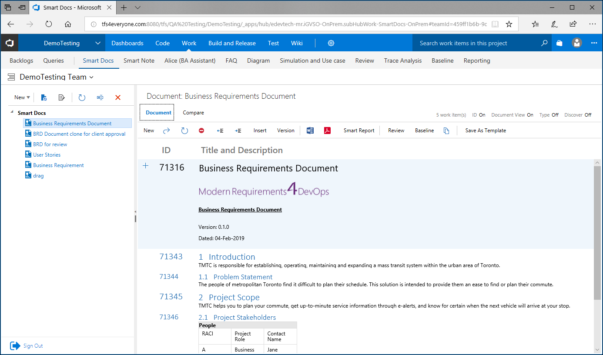This screenshot has height=355, width=603.
Task: Click the red delete X in Smart Docs panel
Action: (x=117, y=97)
